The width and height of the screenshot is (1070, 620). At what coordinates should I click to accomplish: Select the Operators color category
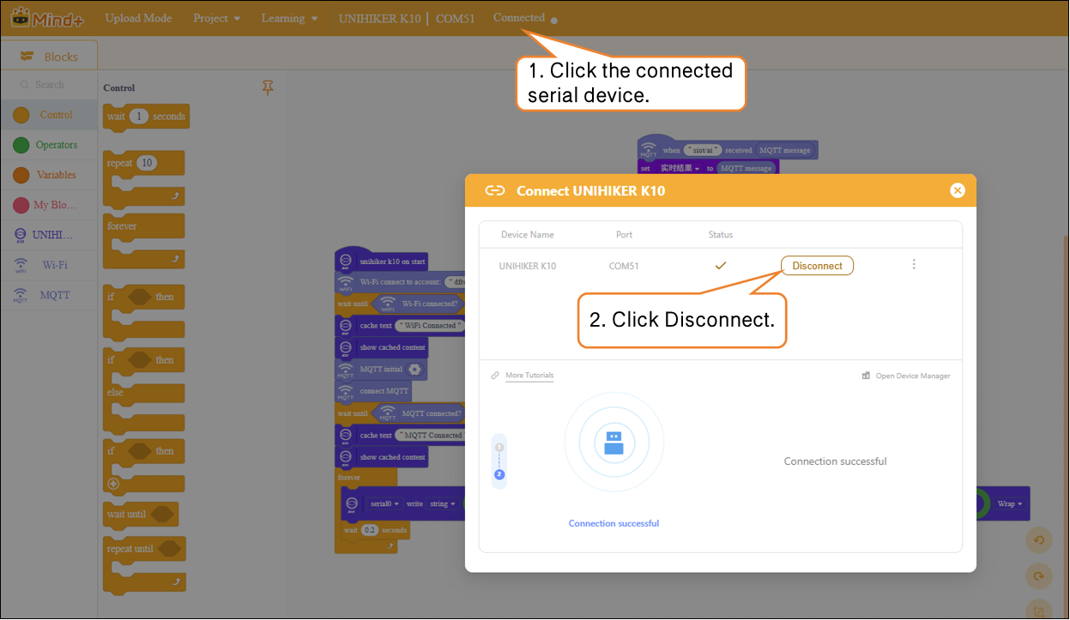coord(49,145)
